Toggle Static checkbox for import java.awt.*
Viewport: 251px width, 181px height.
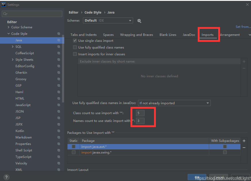pyautogui.click(x=74, y=146)
